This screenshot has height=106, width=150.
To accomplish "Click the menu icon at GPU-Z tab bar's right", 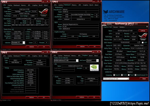I will pyautogui.click(x=147, y=27).
